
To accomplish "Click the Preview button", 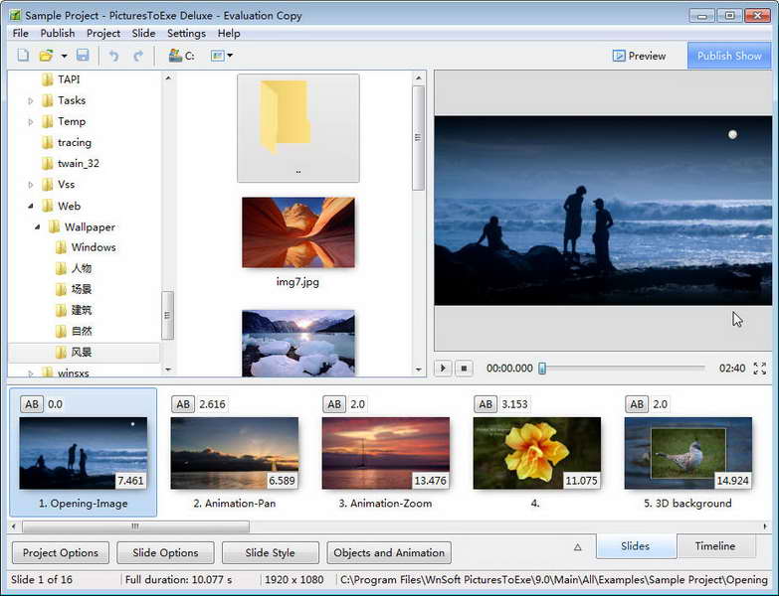I will tap(639, 56).
